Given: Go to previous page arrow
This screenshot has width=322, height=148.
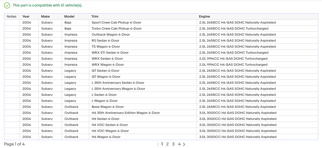Looking at the screenshot, I should coord(158,144).
